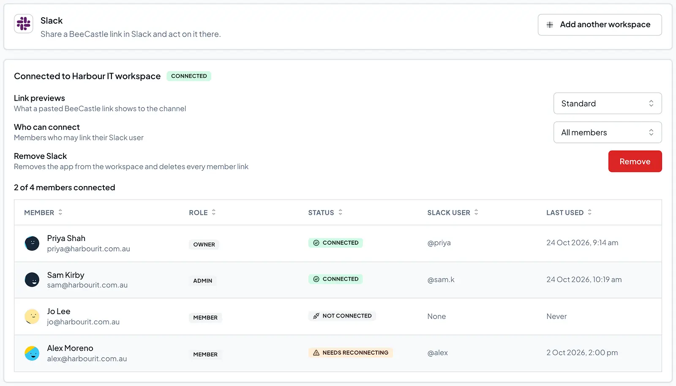Open the Who can connect All members dropdown

pyautogui.click(x=607, y=133)
